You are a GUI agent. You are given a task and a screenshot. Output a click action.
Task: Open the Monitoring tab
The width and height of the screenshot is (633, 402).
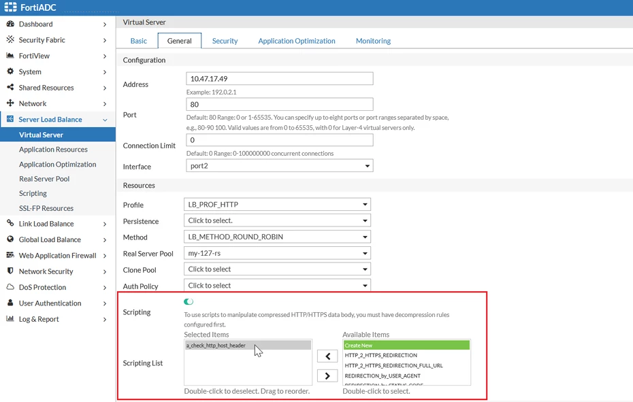(x=373, y=41)
